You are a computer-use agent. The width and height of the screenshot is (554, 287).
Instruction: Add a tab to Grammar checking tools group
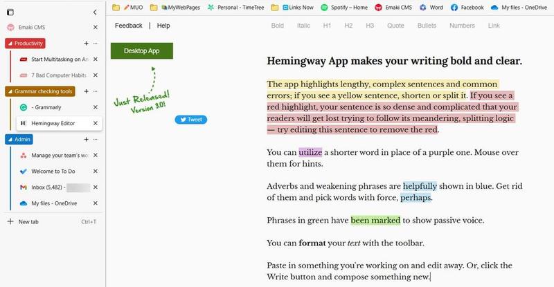[86, 91]
